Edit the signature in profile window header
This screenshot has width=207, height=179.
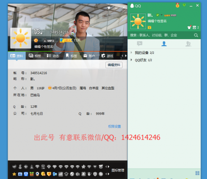[x=43, y=46]
